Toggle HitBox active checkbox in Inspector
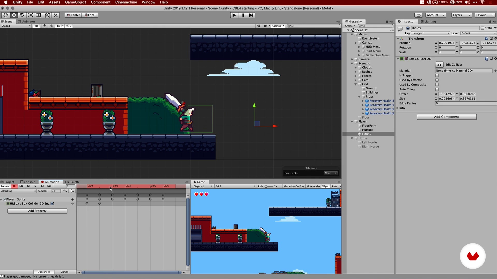Screen dimensions: 497x279 click(408, 28)
